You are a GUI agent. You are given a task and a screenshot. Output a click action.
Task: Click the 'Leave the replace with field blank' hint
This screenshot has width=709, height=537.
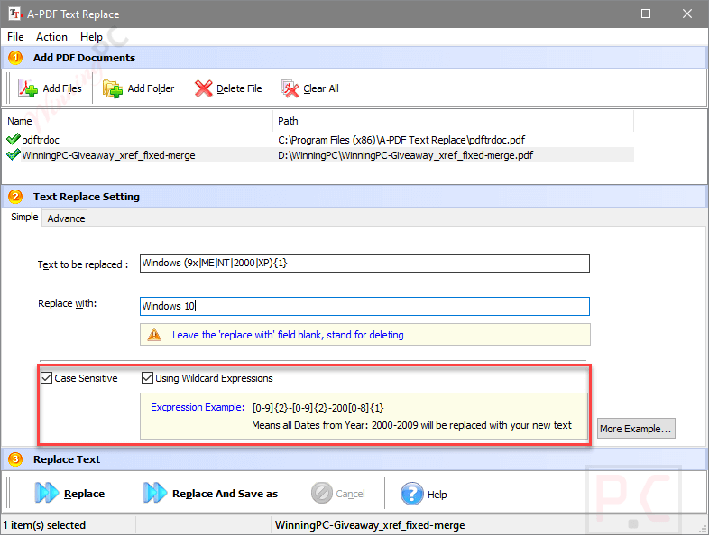click(x=288, y=335)
